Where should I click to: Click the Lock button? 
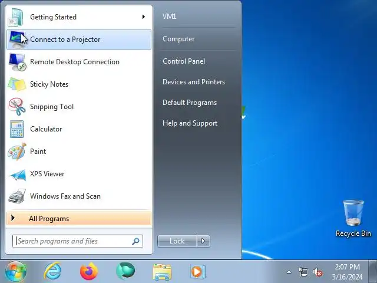(x=177, y=241)
